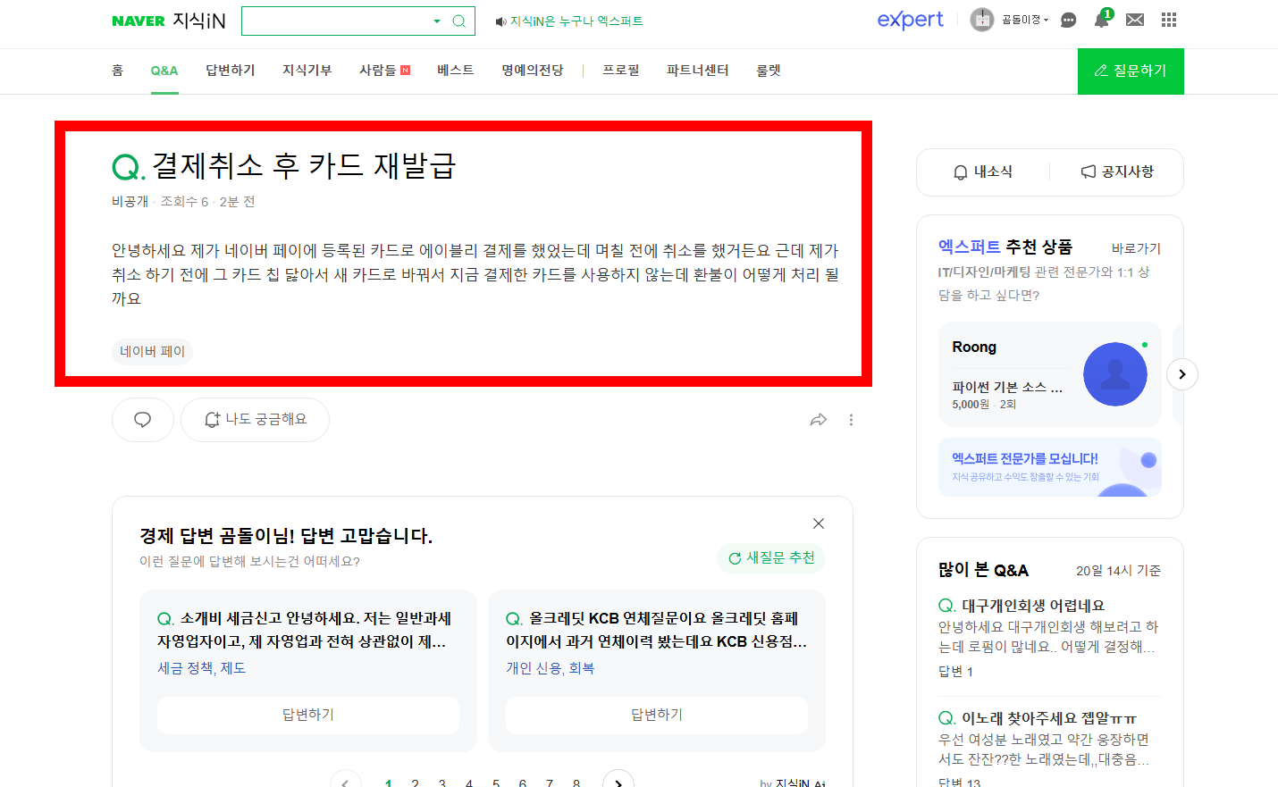The height and width of the screenshot is (787, 1278).
Task: Click the 비공개 author label
Action: 130,202
